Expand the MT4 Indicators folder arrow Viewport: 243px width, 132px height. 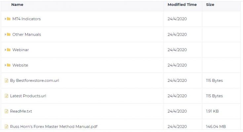click(x=5, y=19)
